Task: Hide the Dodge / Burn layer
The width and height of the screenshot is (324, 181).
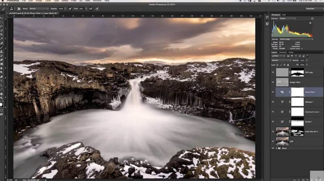Action: (x=273, y=82)
